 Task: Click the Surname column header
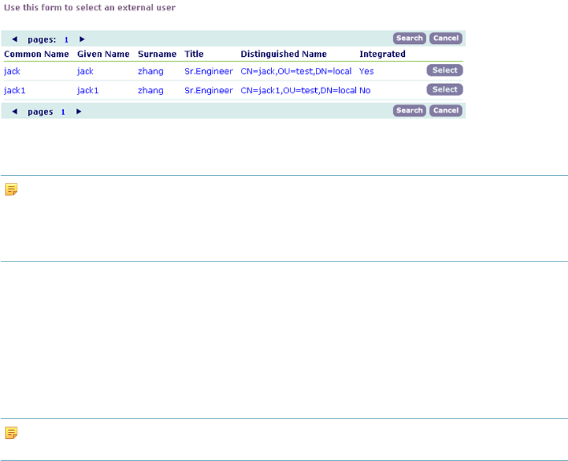pyautogui.click(x=157, y=54)
